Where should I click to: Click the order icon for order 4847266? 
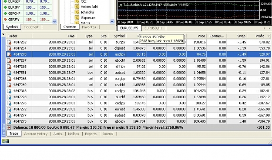9,79
